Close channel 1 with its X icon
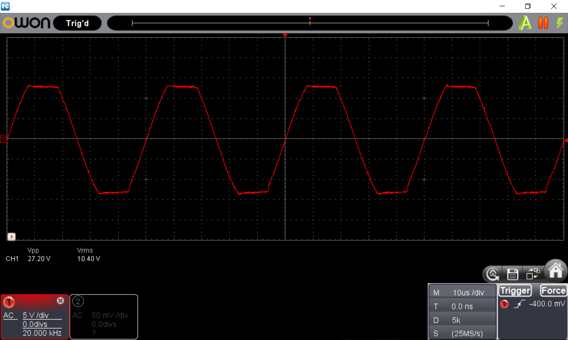 click(61, 301)
